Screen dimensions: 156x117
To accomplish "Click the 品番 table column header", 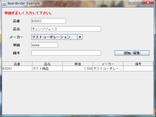I will 17,64.
